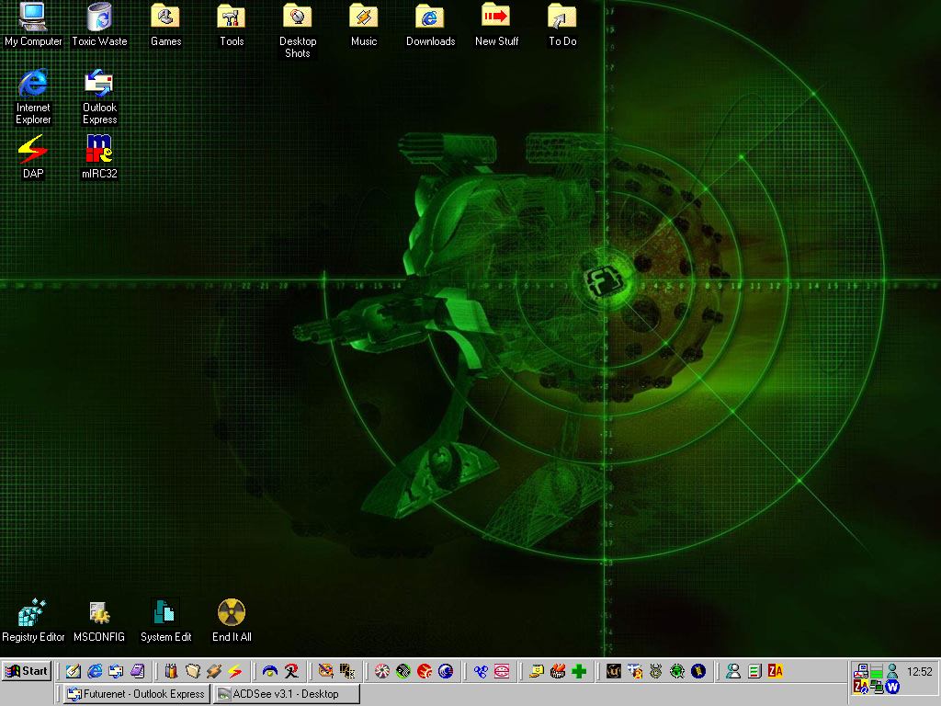This screenshot has height=706, width=941.
Task: Open Outlook Express desktop icon
Action: pyautogui.click(x=99, y=85)
